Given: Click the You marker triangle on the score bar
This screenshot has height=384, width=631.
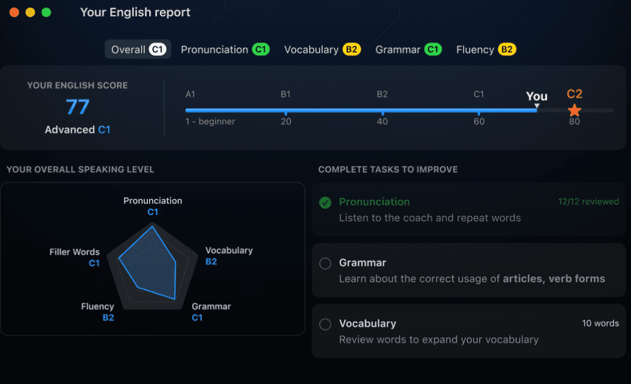Looking at the screenshot, I should pos(537,106).
